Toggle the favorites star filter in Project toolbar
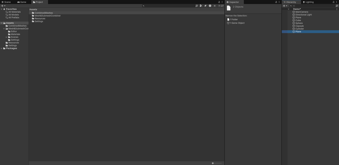The image size is (339, 165). 215,6
